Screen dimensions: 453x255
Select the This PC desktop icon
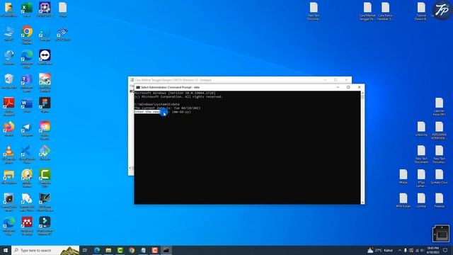(8, 33)
